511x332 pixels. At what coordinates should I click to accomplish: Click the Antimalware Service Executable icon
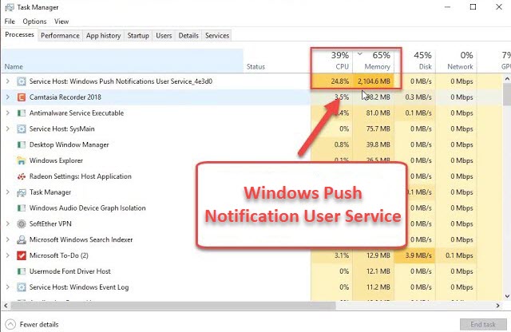coord(22,113)
